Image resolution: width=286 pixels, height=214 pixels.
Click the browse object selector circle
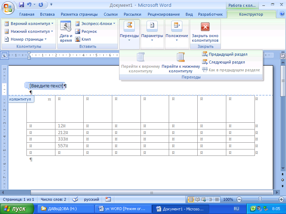click(282, 180)
